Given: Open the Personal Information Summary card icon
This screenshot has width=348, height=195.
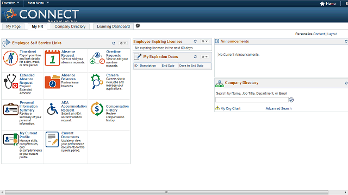Looking at the screenshot, I should click(11, 109).
